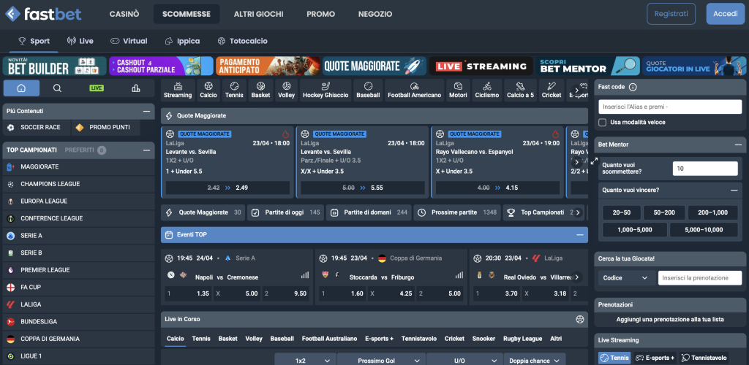Click the Fast code alias input field

coord(670,107)
